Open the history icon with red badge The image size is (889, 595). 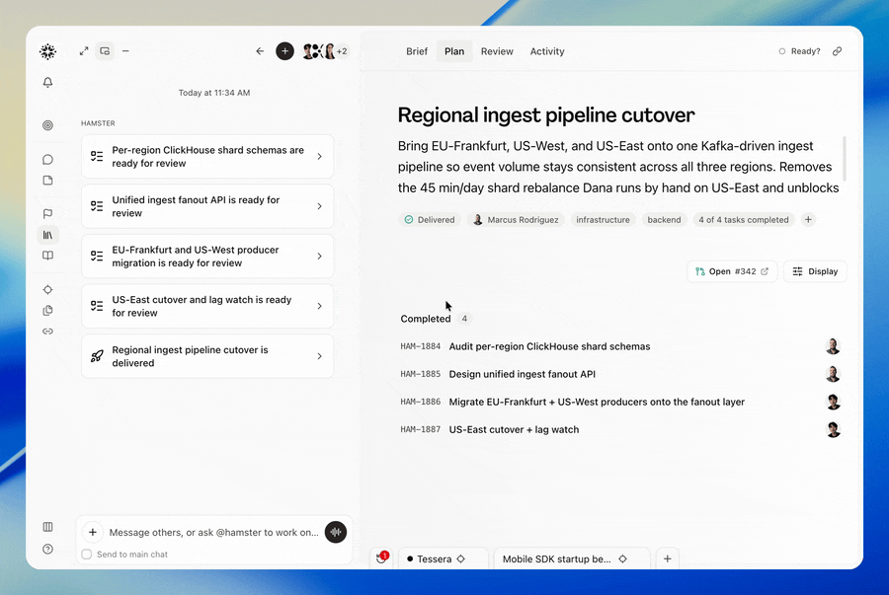pos(382,558)
